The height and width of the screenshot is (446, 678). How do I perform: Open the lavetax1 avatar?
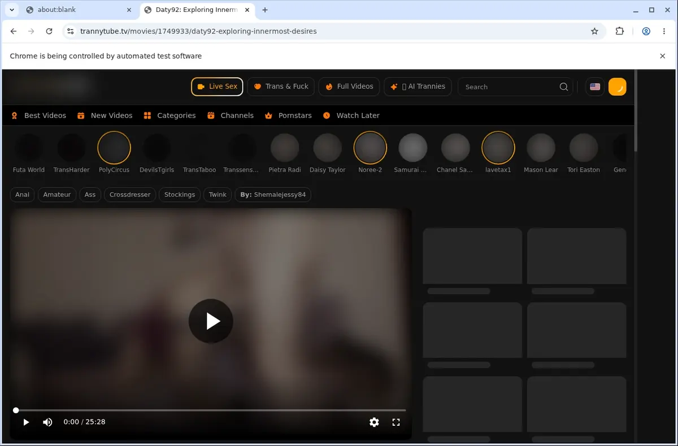[x=498, y=148]
